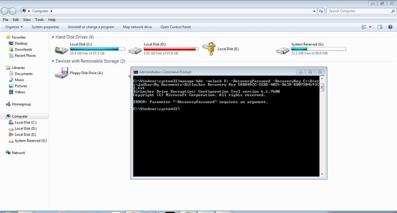Viewport: 397px width, 213px height.
Task: Click Command Prompt scrollbar up arrow
Action: 322,79
